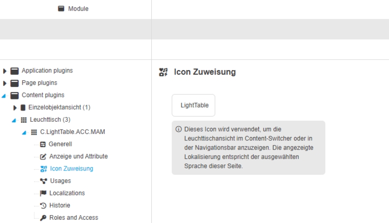The width and height of the screenshot is (389, 223).
Task: Click the Generell settings icon
Action: 42,144
